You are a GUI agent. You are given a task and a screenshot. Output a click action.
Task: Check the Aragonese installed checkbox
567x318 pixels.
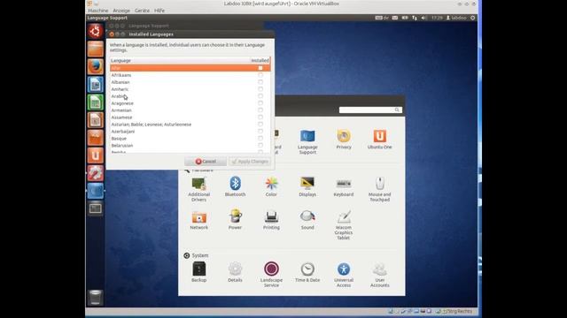pos(260,103)
